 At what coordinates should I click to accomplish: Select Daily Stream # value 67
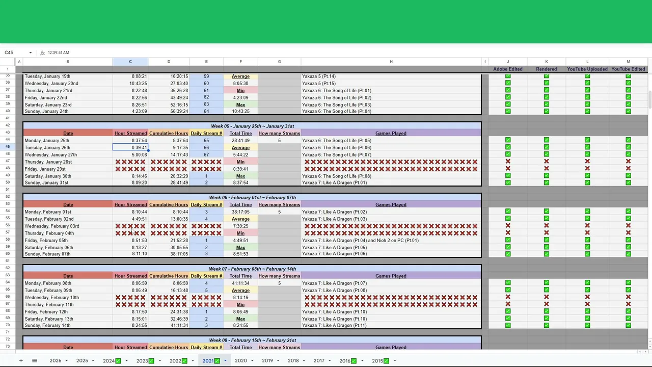click(206, 154)
